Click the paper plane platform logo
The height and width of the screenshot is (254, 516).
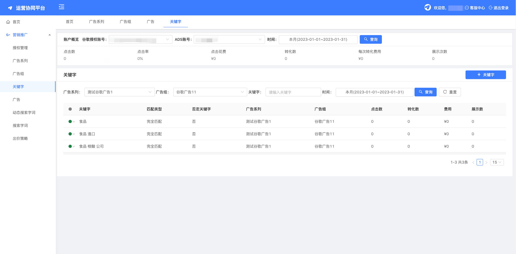(x=10, y=8)
